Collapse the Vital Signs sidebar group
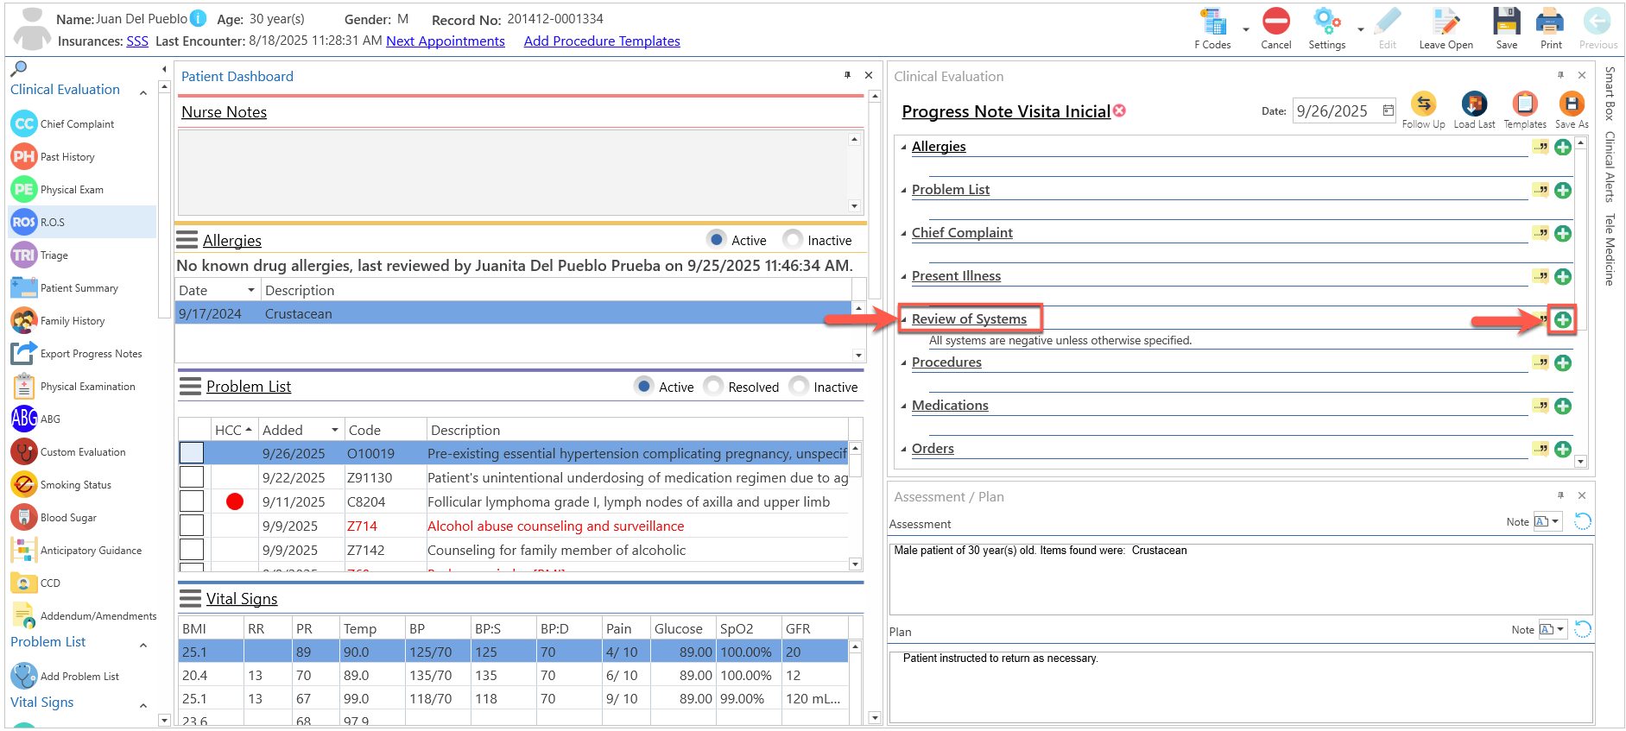Screen dimensions: 1626x731 143,705
